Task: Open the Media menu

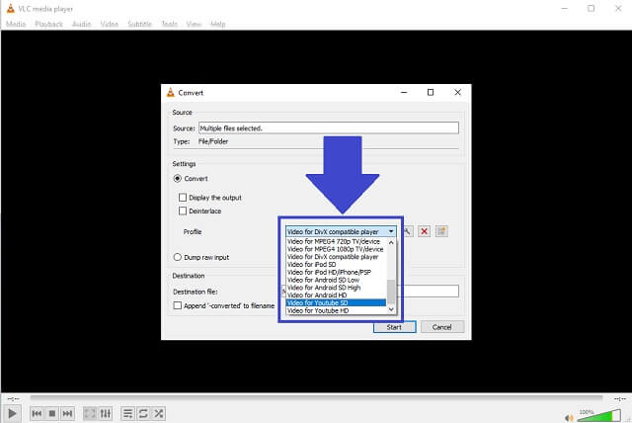Action: point(16,24)
